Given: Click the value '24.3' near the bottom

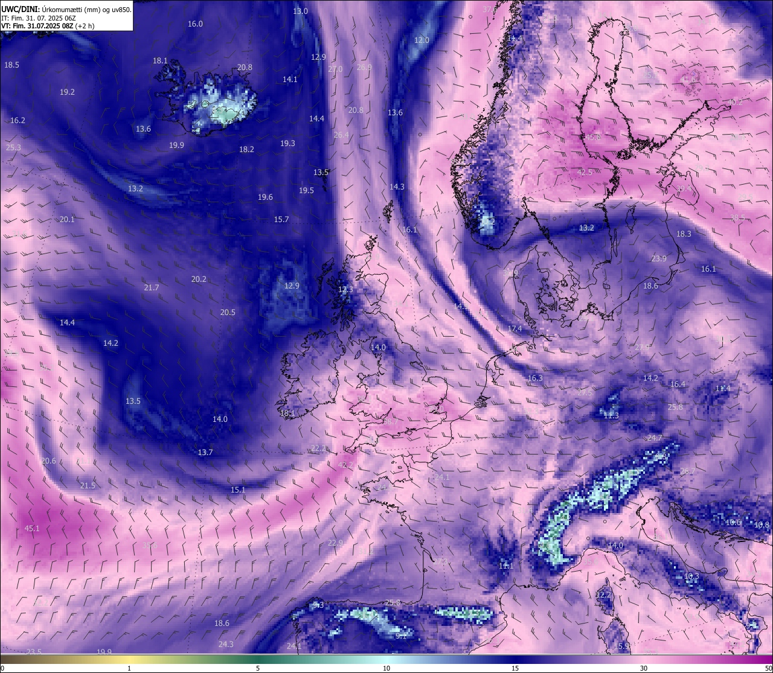Looking at the screenshot, I should pos(226,644).
